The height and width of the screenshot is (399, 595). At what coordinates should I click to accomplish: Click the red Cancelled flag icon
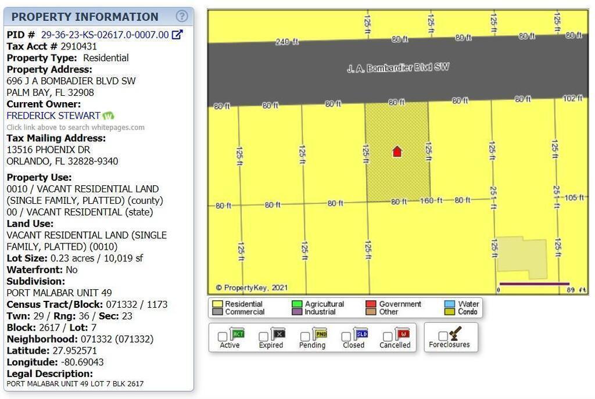[x=402, y=333]
